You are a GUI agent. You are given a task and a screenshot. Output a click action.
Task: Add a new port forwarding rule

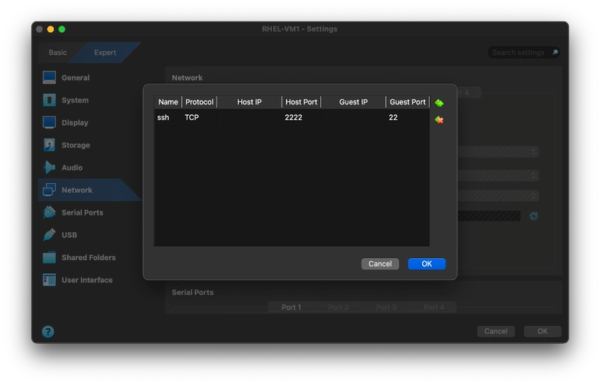pyautogui.click(x=439, y=103)
